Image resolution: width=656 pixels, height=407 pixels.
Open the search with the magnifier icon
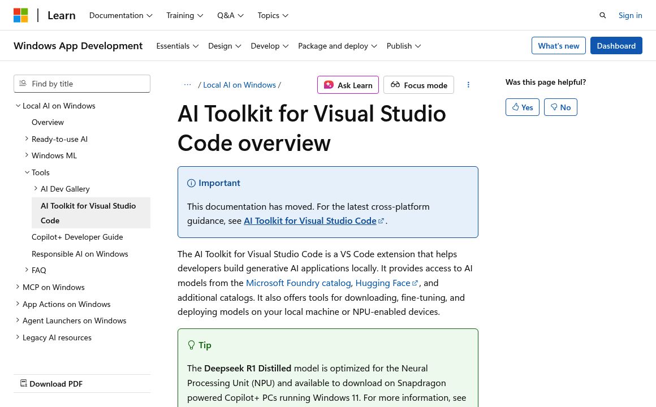click(x=603, y=15)
